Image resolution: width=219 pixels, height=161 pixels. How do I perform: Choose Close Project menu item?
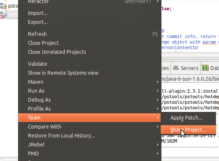coord(90,43)
